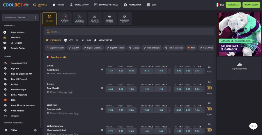The width and height of the screenshot is (262, 135).
Task: Open the Ganadores en Vivo tab
Action: pos(125,19)
